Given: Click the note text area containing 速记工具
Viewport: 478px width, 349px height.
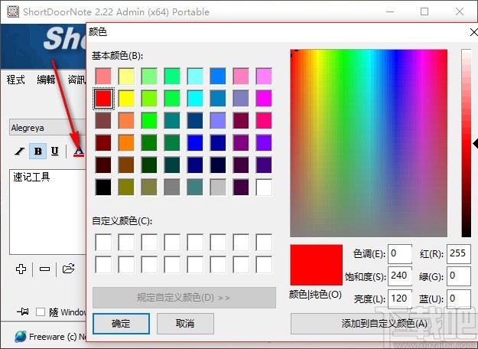Looking at the screenshot, I should [48, 212].
